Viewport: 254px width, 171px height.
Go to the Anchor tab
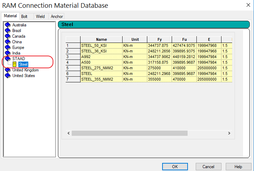coord(57,17)
